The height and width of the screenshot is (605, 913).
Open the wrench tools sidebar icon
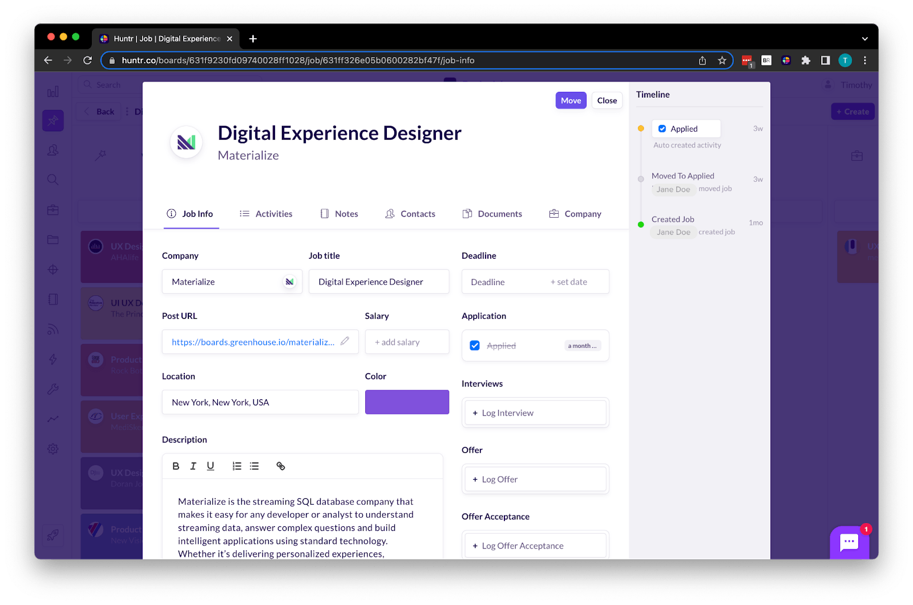coord(53,389)
